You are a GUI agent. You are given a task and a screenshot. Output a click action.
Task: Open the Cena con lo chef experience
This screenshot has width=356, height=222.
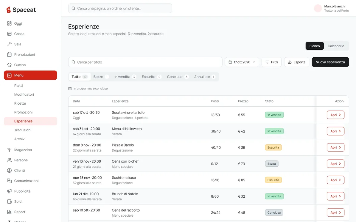(335, 164)
